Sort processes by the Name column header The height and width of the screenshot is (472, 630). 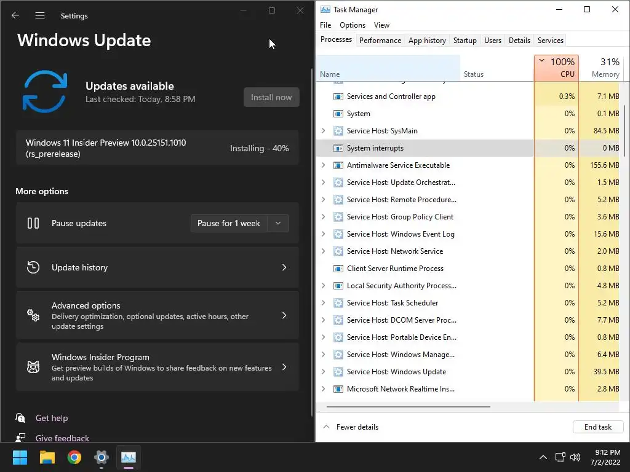click(x=388, y=68)
